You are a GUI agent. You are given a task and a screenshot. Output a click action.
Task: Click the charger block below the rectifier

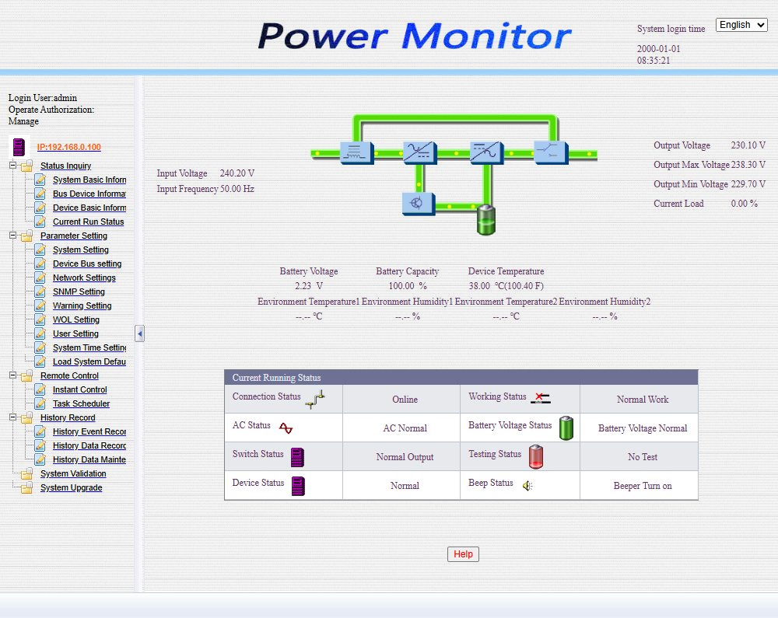point(419,204)
